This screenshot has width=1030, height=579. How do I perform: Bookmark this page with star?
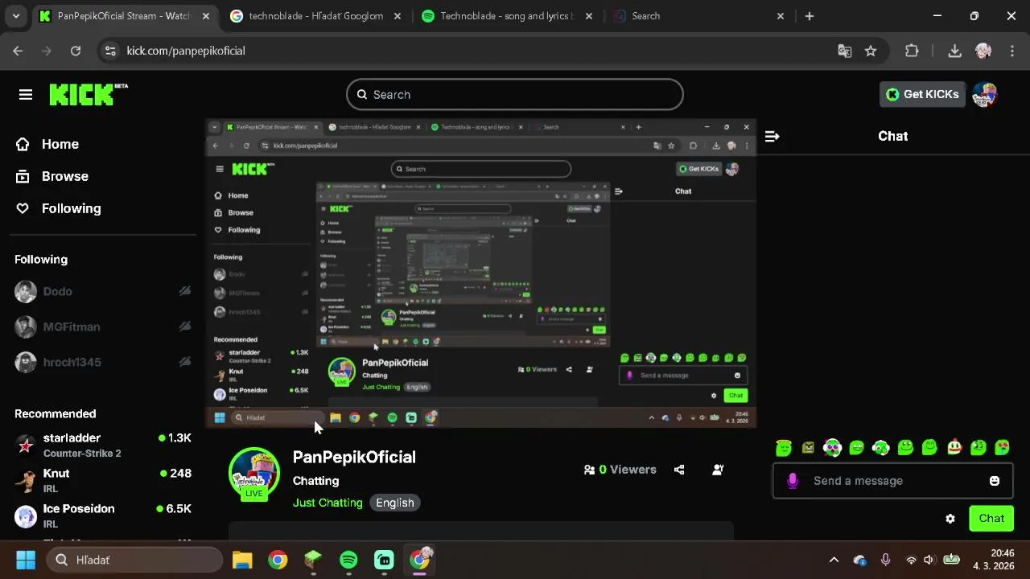[871, 51]
